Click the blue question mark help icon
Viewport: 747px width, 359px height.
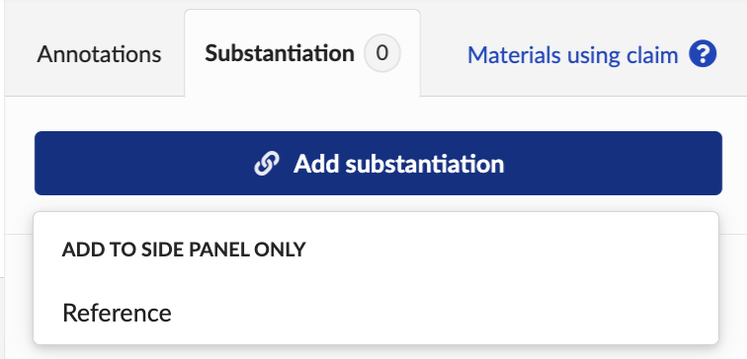[703, 54]
